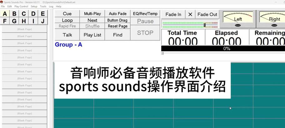The height and width of the screenshot is (128, 285).
Task: Select group I tab
Action: (33, 21)
